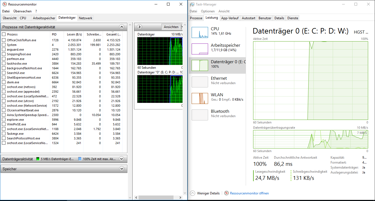The height and width of the screenshot is (201, 375).
Task: Switch to the Übersicht tab
Action: (10, 18)
